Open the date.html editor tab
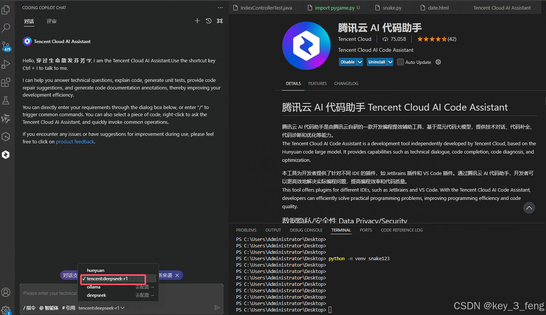546x315 pixels. [x=438, y=8]
